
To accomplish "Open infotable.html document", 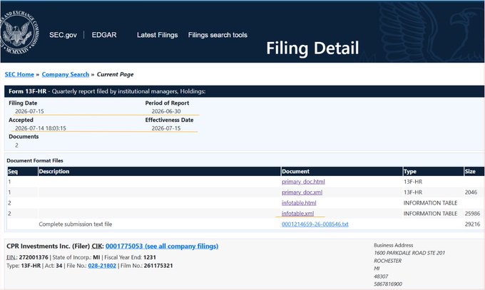I will click(299, 203).
